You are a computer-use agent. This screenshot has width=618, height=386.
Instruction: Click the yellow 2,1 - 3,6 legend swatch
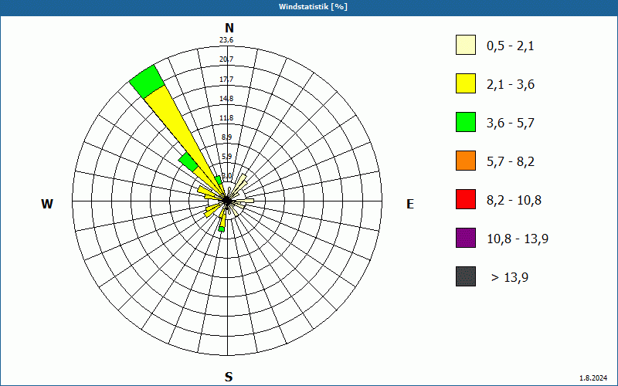(466, 83)
